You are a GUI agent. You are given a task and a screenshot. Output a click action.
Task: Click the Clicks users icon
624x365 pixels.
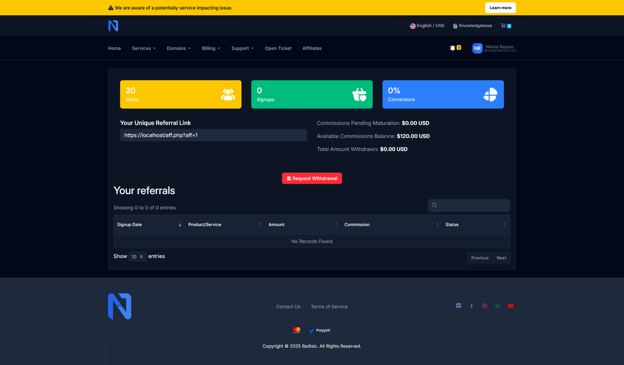(228, 94)
